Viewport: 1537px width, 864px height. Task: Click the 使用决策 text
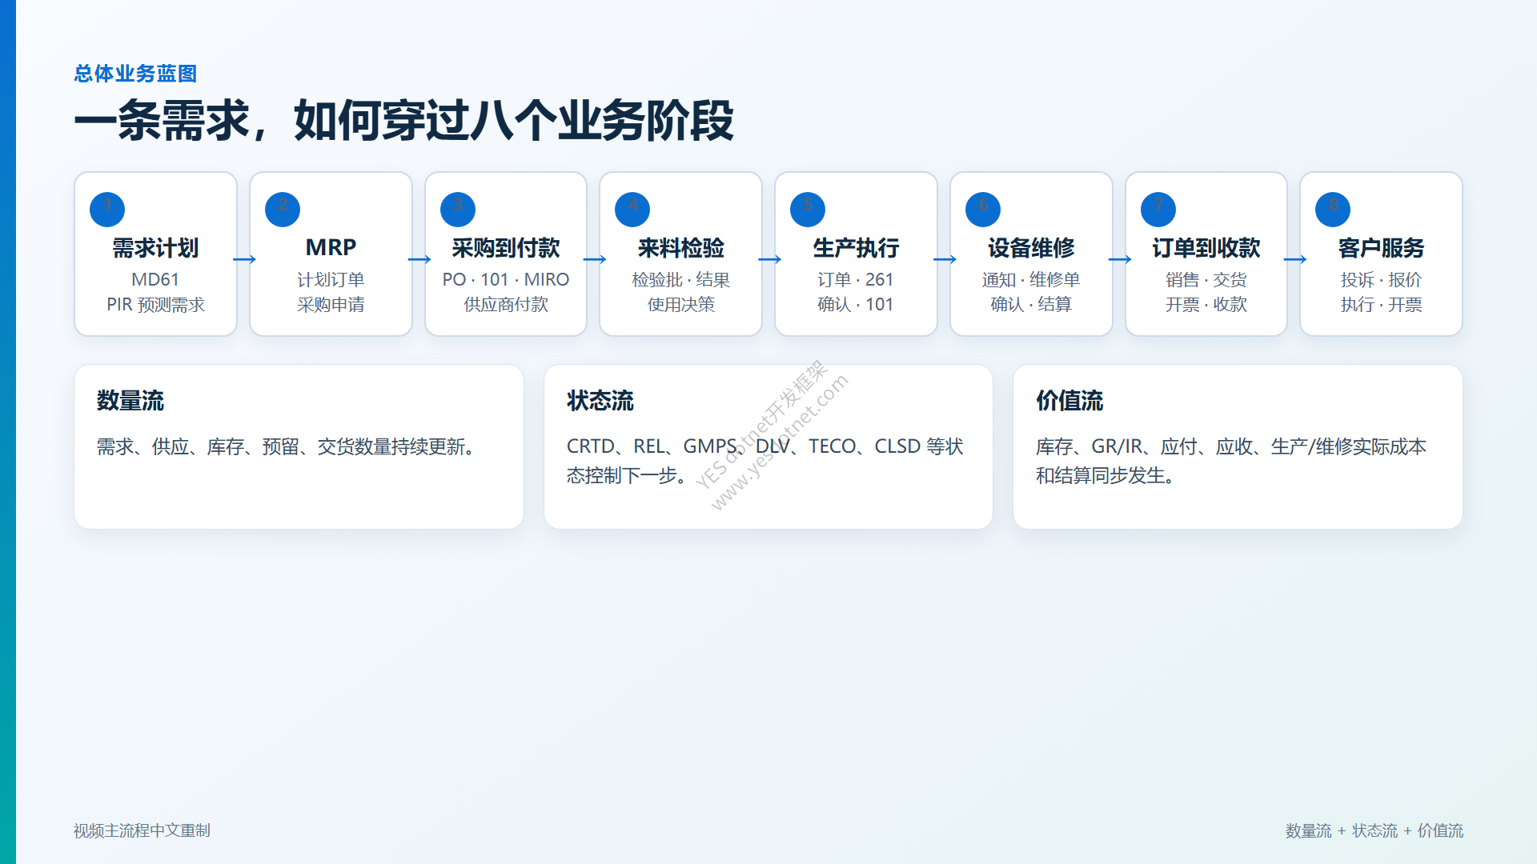click(681, 305)
